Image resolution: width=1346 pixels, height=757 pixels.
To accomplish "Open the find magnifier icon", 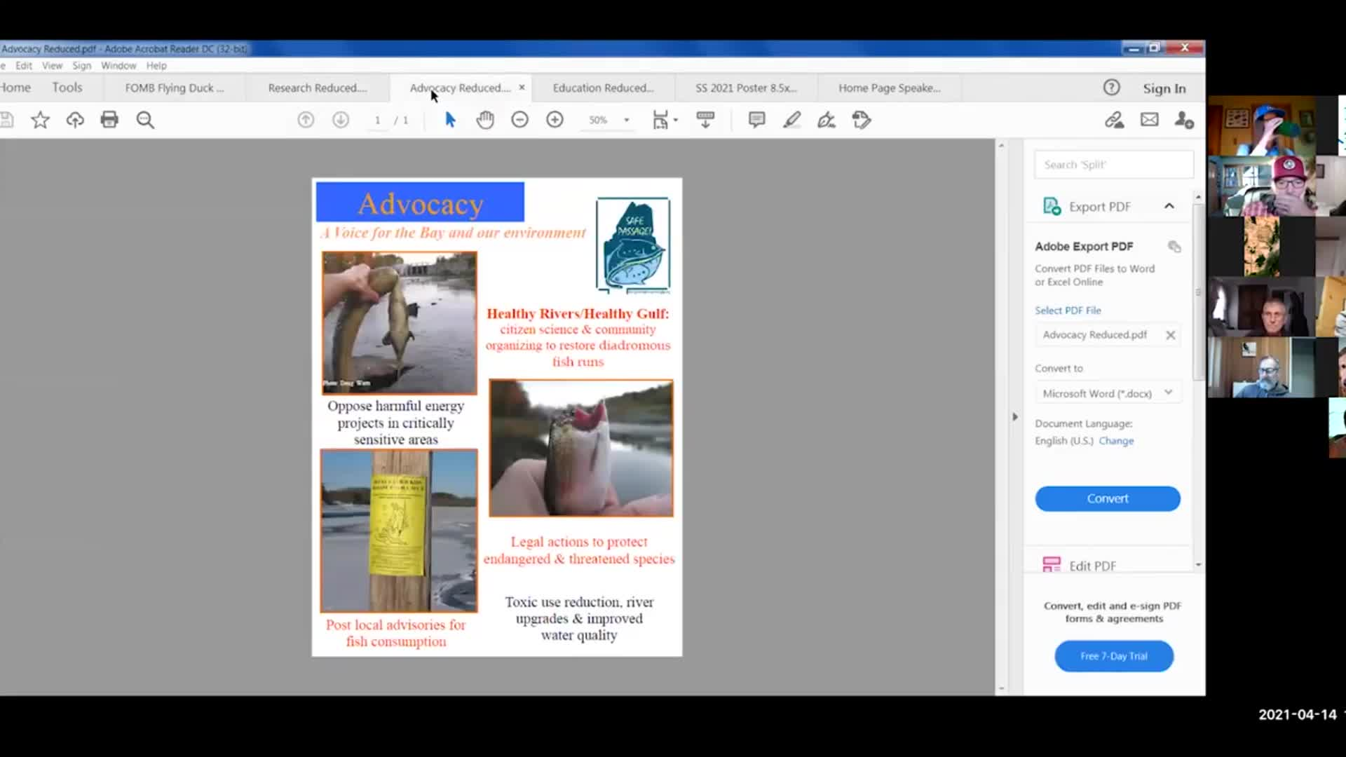I will [145, 120].
